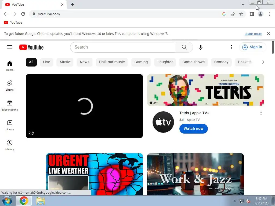Open Shorts from sidebar
This screenshot has height=206, width=275.
[10, 86]
